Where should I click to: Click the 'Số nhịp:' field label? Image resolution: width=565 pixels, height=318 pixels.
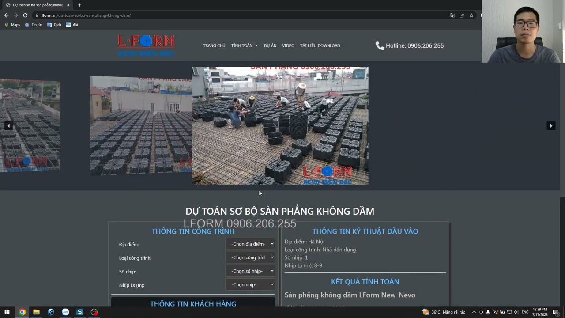click(128, 272)
